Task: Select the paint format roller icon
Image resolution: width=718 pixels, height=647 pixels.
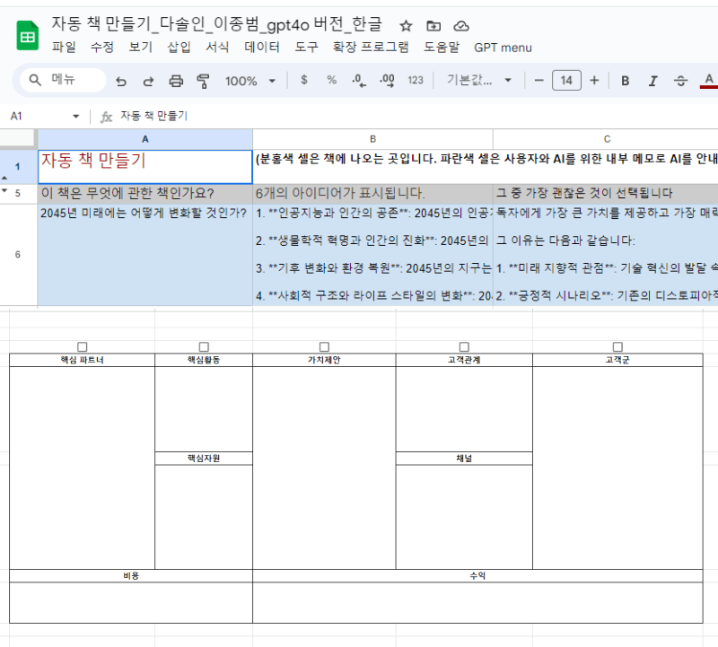Action: (203, 81)
